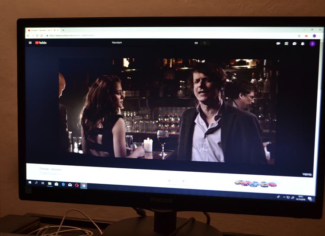This screenshot has width=325, height=236.
Task: Launch File Explorer from the taskbar
Action: [50, 183]
